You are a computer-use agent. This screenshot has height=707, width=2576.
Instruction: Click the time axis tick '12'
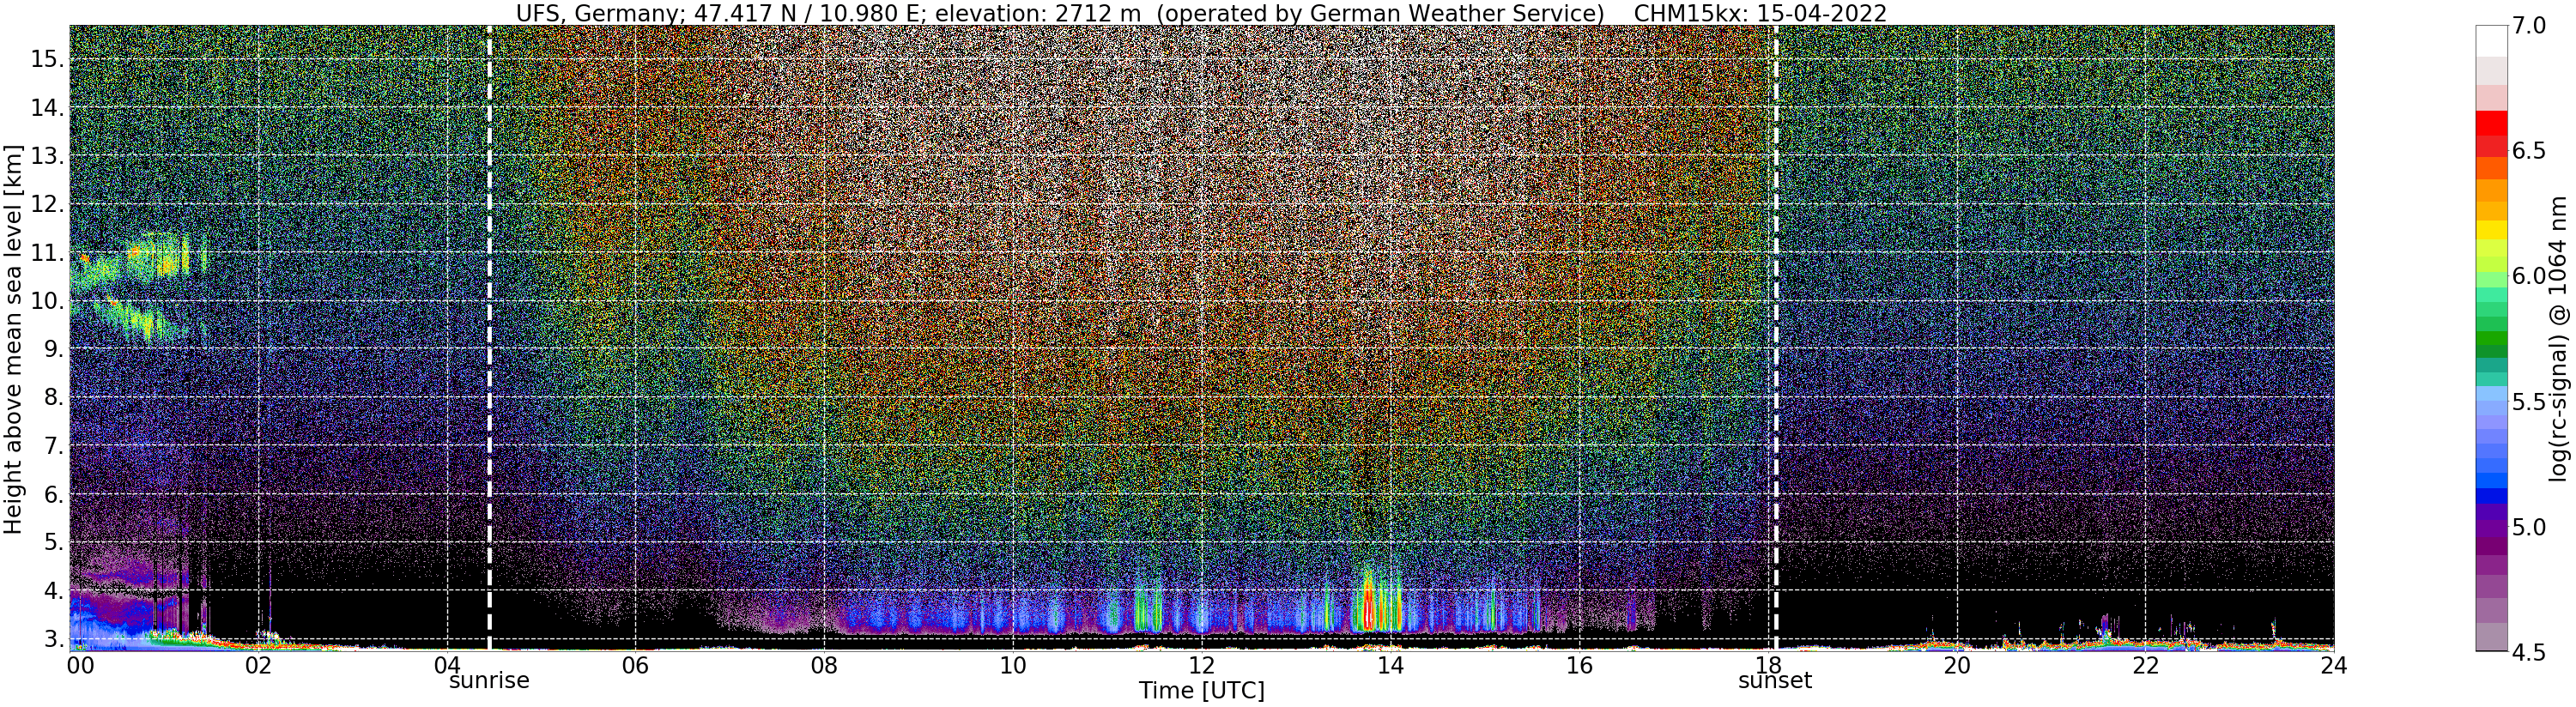[1202, 666]
